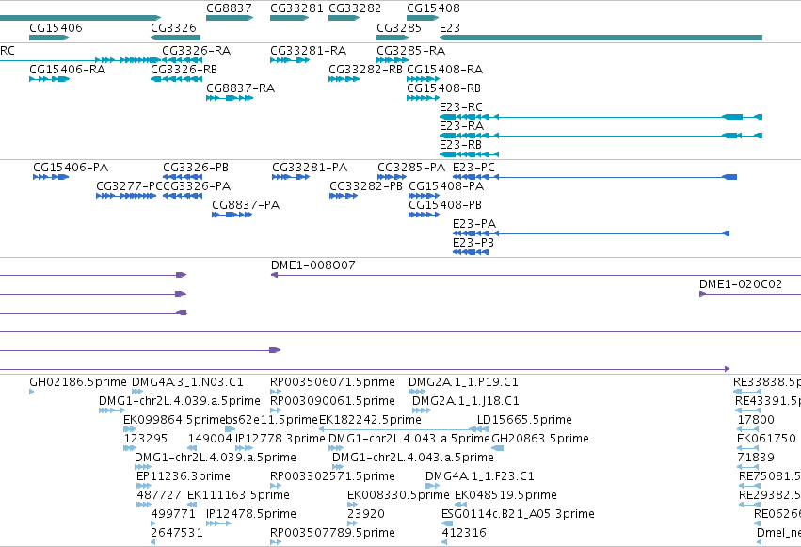Select transcript CG15408-RB
Image resolution: width=801 pixels, height=547 pixels.
click(x=423, y=98)
